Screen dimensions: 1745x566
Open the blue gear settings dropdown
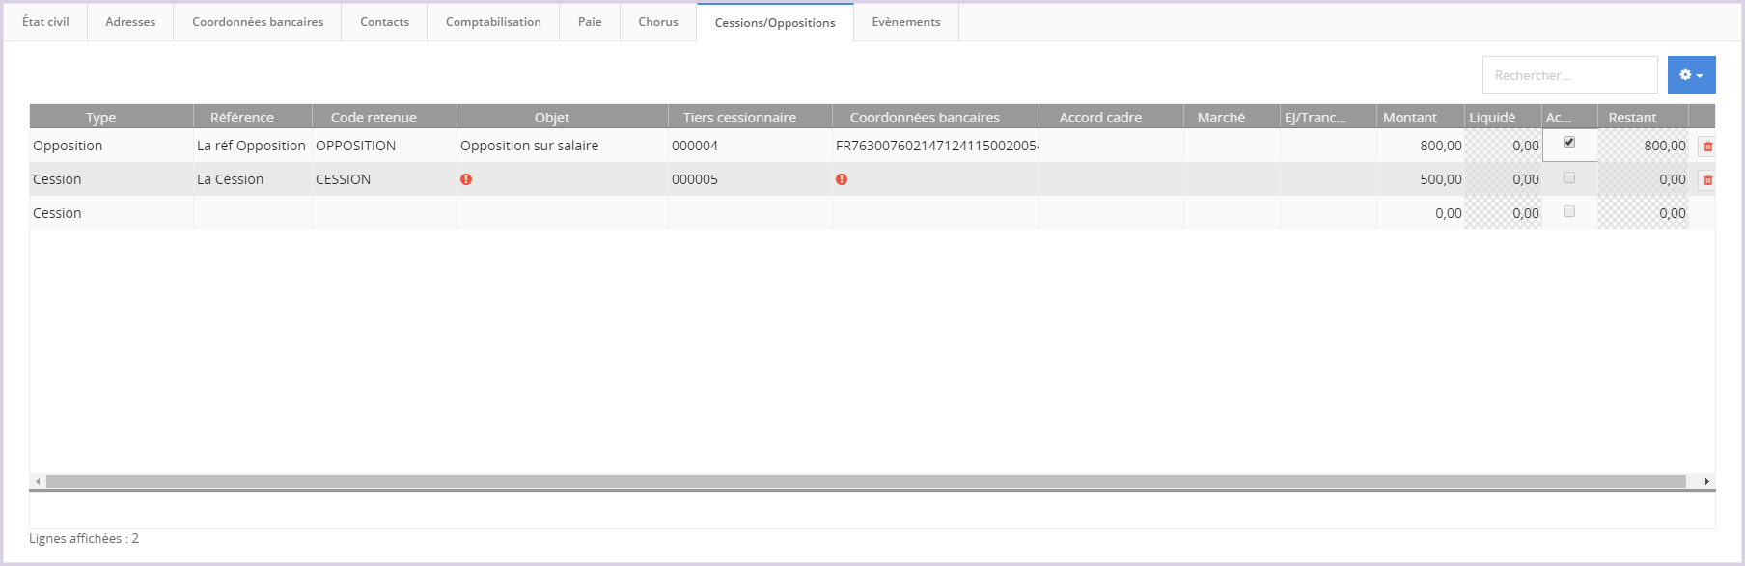(1691, 75)
